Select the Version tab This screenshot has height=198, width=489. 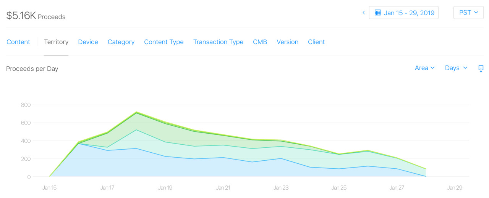(287, 42)
